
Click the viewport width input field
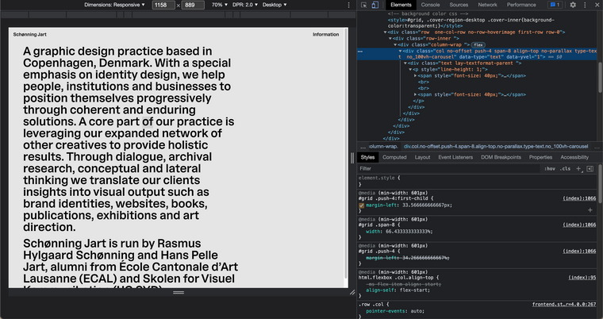click(x=163, y=5)
